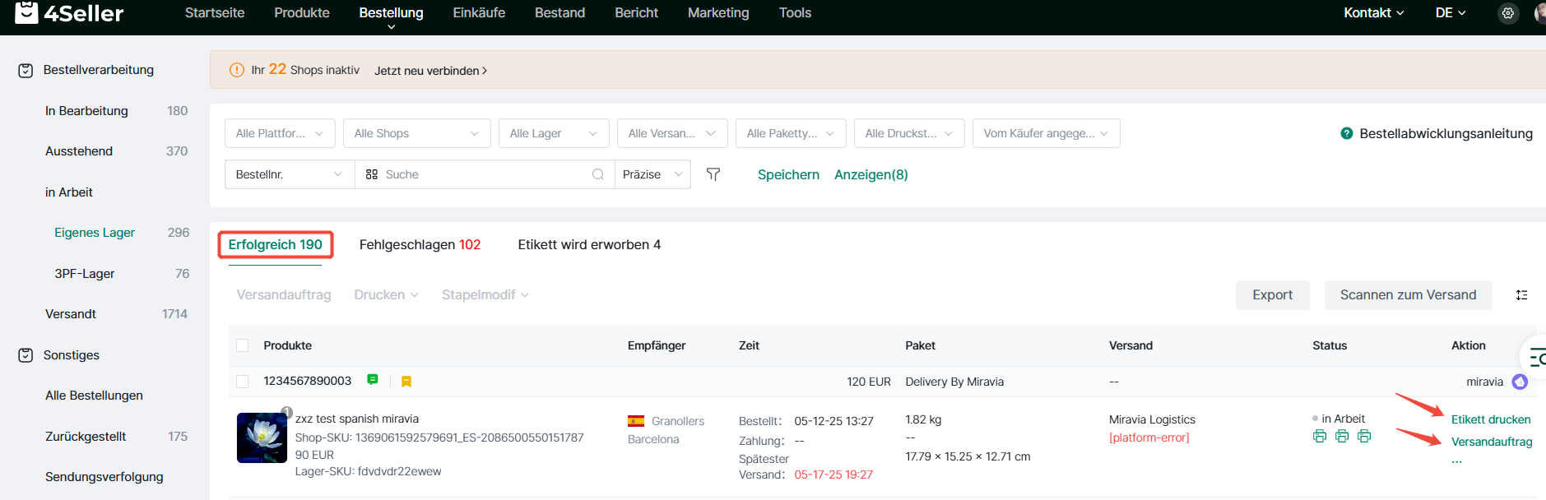
Task: Click the Etikett drucken action link
Action: [1491, 419]
